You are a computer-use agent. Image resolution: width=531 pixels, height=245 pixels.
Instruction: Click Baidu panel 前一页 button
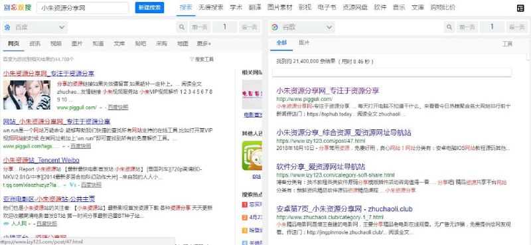tap(200, 27)
